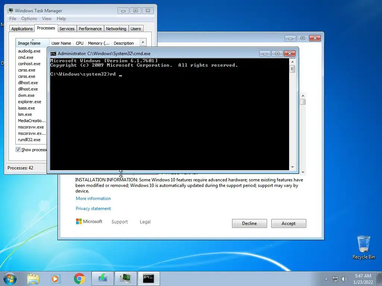Select the dwm.exe process row

31,95
